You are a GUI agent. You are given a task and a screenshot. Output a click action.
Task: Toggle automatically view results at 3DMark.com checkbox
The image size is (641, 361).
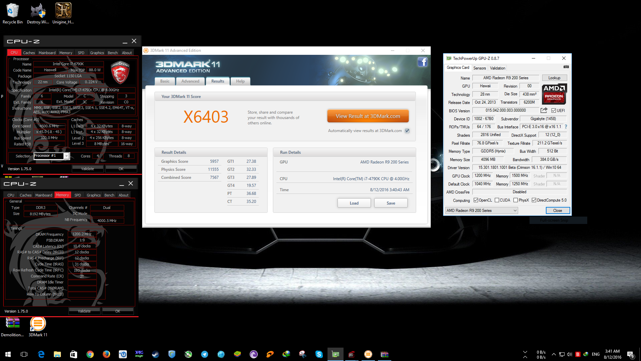(x=407, y=131)
